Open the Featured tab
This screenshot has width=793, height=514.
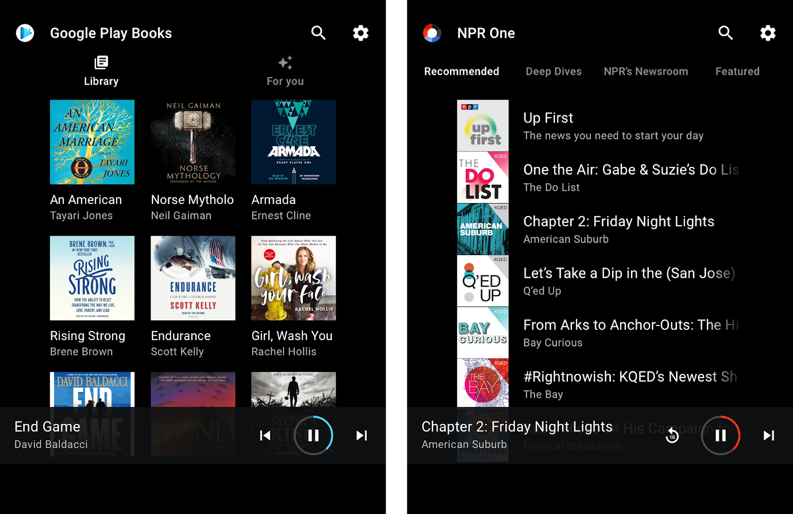pos(737,71)
